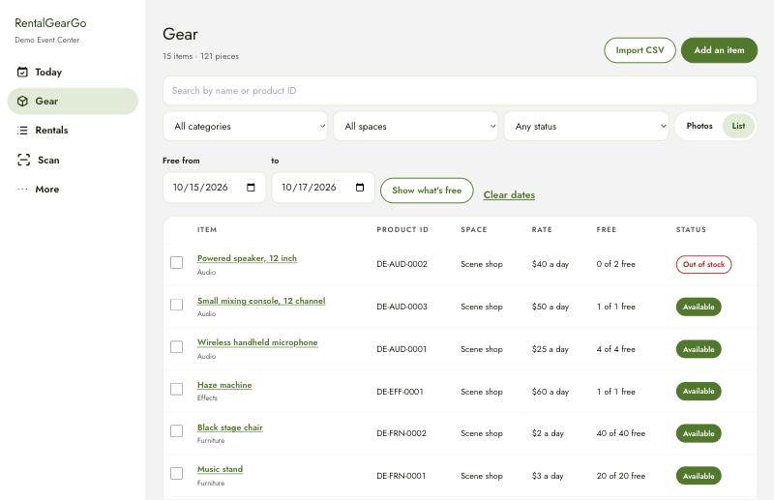Open the Haze machine item link

tap(224, 385)
